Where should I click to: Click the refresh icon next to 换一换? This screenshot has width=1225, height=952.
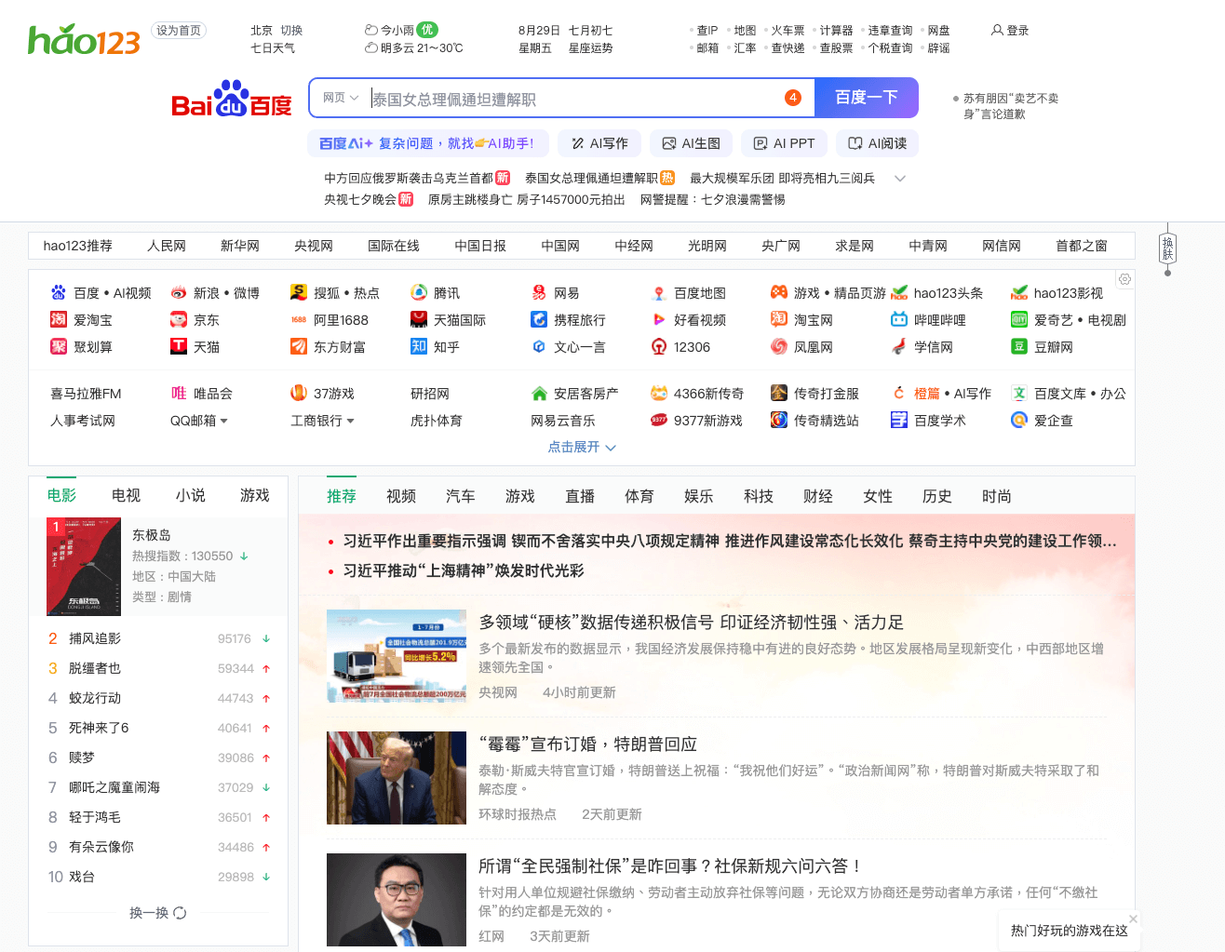point(181,913)
